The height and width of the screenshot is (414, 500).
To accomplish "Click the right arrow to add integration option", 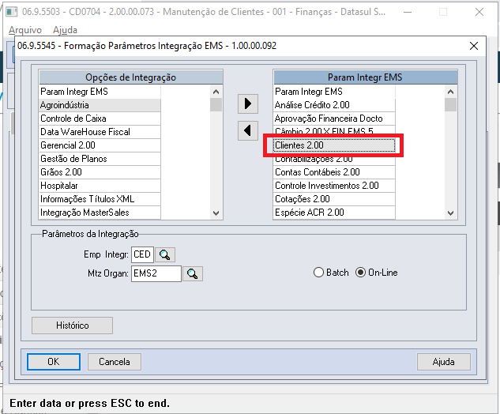I will (248, 103).
